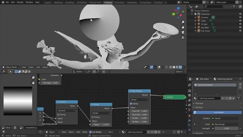
Task: Click the viewport zoom magnifier icon
Action: (183, 22)
